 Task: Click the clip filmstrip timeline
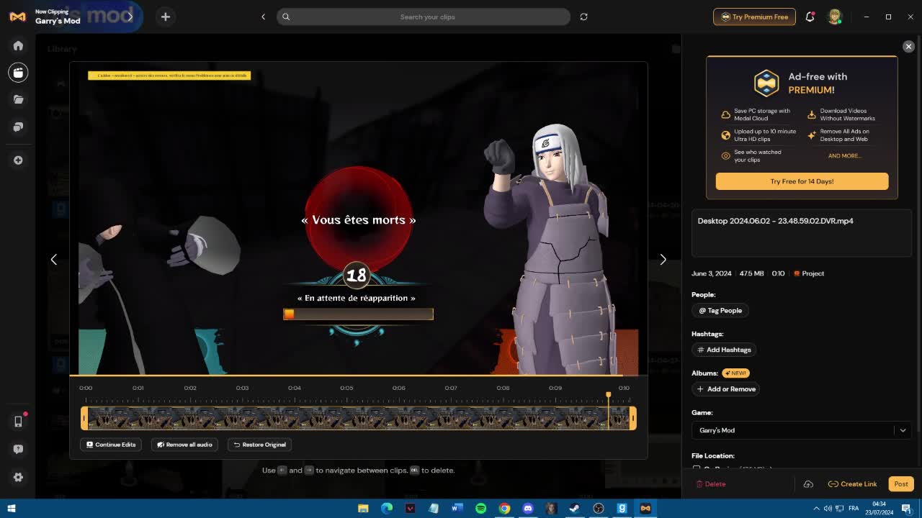(x=359, y=418)
